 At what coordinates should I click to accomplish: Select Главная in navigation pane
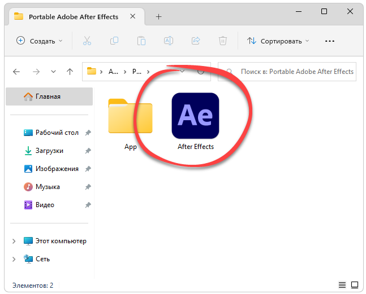[x=49, y=96]
